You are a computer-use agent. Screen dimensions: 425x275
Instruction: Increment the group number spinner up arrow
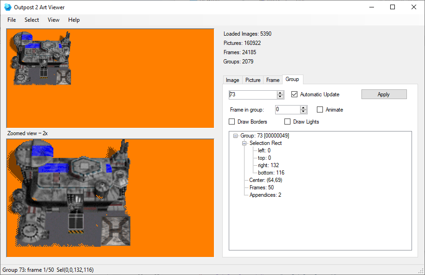tap(280, 93)
